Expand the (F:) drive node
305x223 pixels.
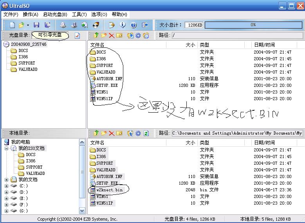[6, 205]
